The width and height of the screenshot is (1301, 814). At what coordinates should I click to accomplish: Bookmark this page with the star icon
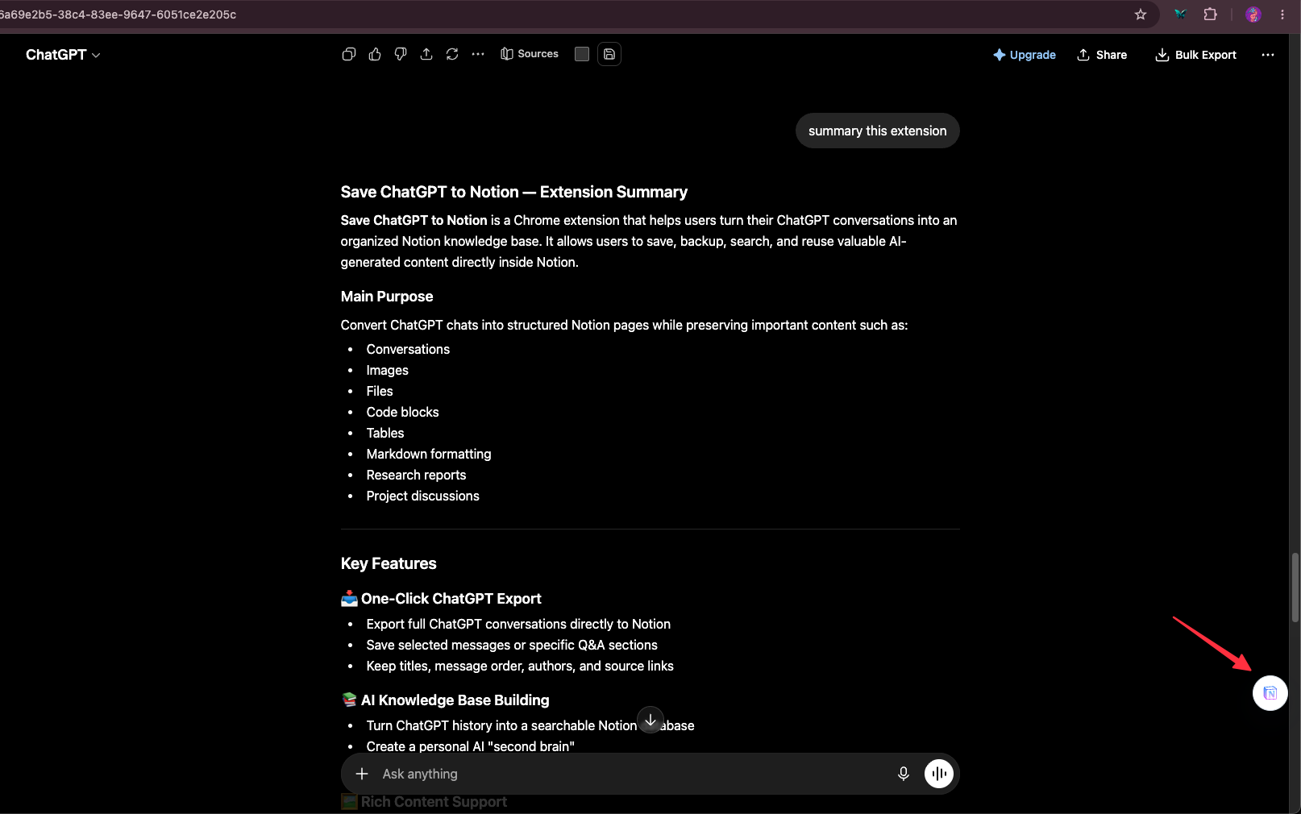(1141, 15)
